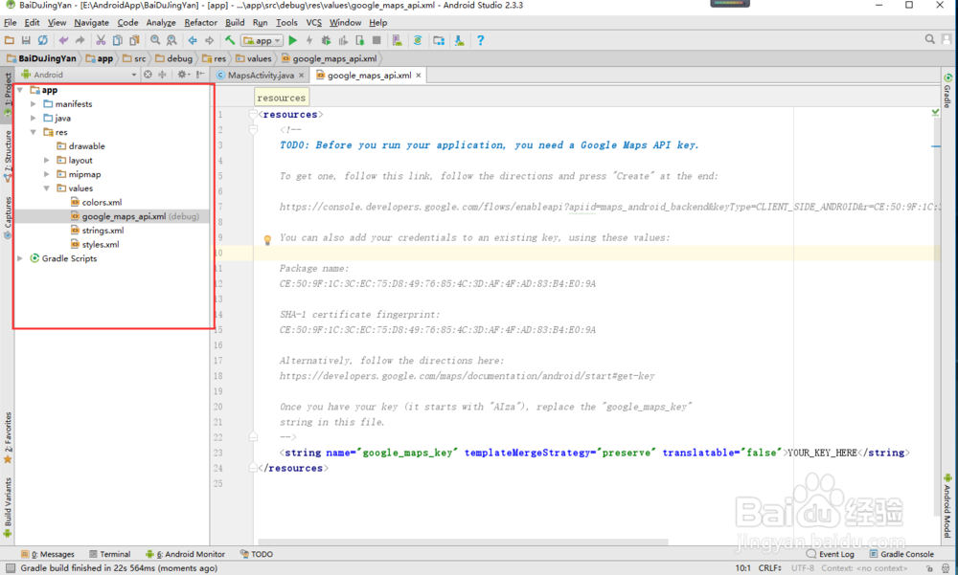The width and height of the screenshot is (958, 575).
Task: Click the Search Everywhere magnifier icon
Action: (x=930, y=39)
